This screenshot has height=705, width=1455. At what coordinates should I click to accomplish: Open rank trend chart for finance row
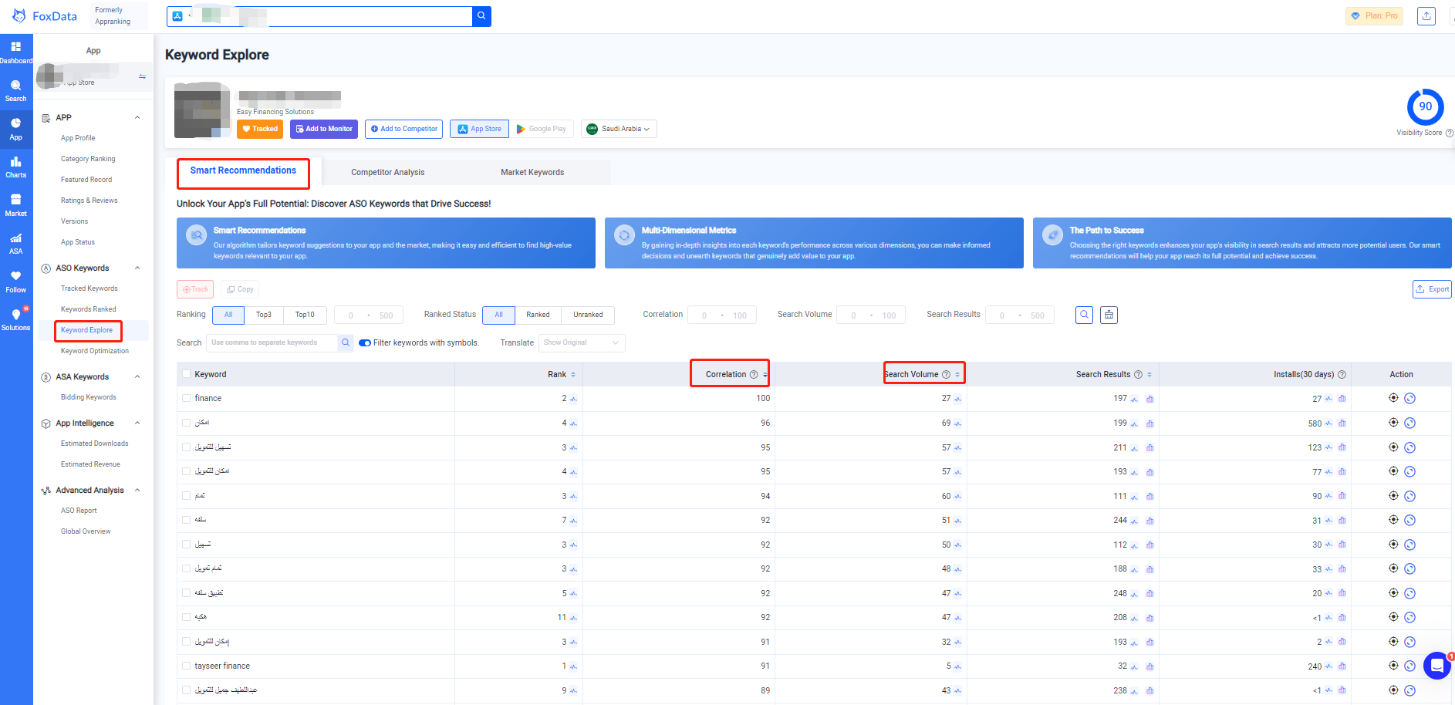click(x=573, y=399)
